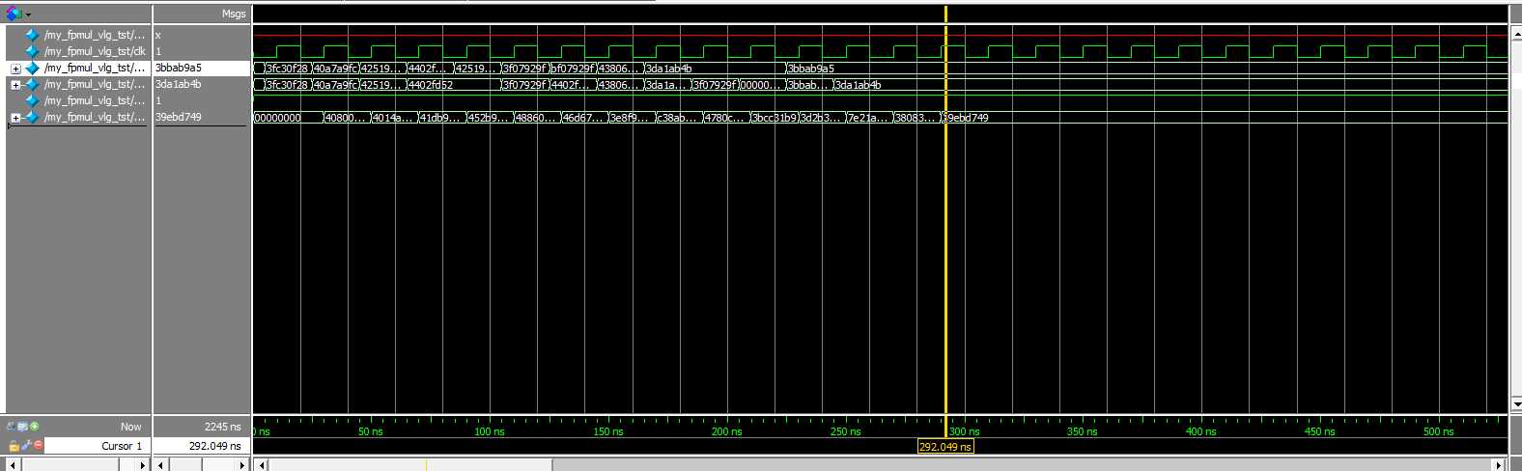Select the signal name whose value is x
This screenshot has width=1522, height=471.
pos(95,35)
